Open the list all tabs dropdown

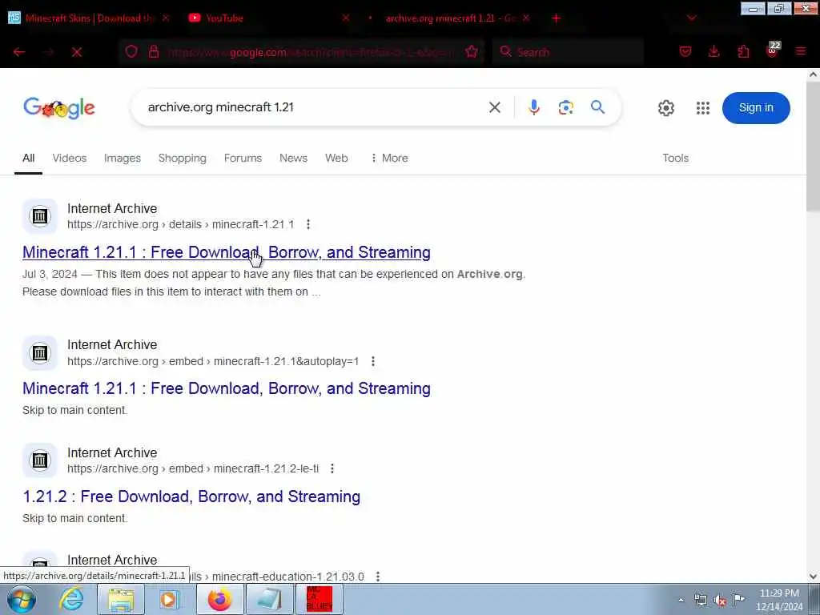click(691, 18)
